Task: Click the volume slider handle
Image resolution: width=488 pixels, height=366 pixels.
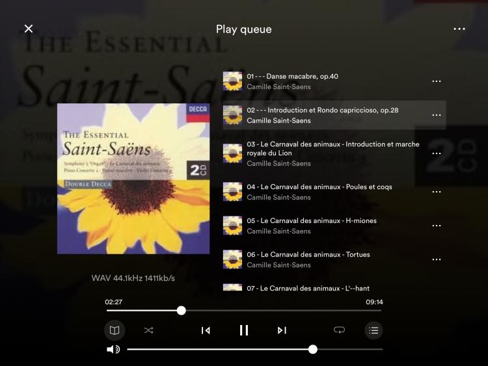Action: 313,350
